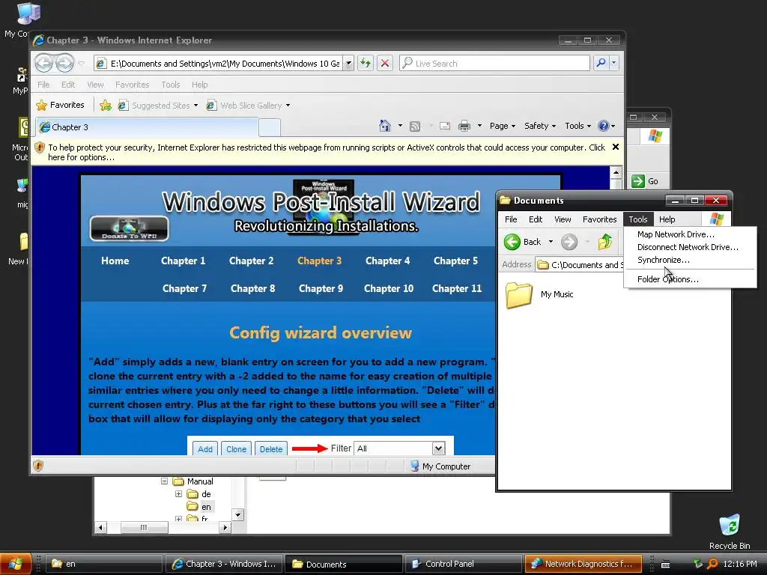
Task: Open the Web Slice Gallery dropdown
Action: (x=288, y=105)
